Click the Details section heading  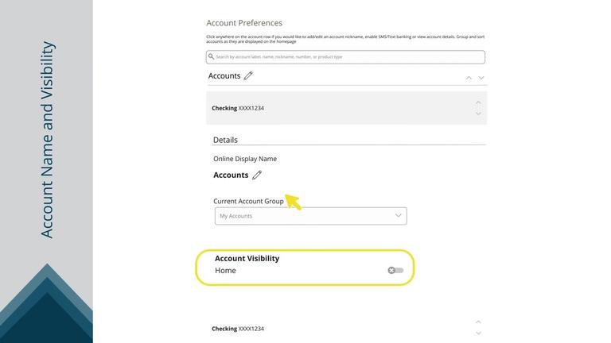pyautogui.click(x=225, y=140)
